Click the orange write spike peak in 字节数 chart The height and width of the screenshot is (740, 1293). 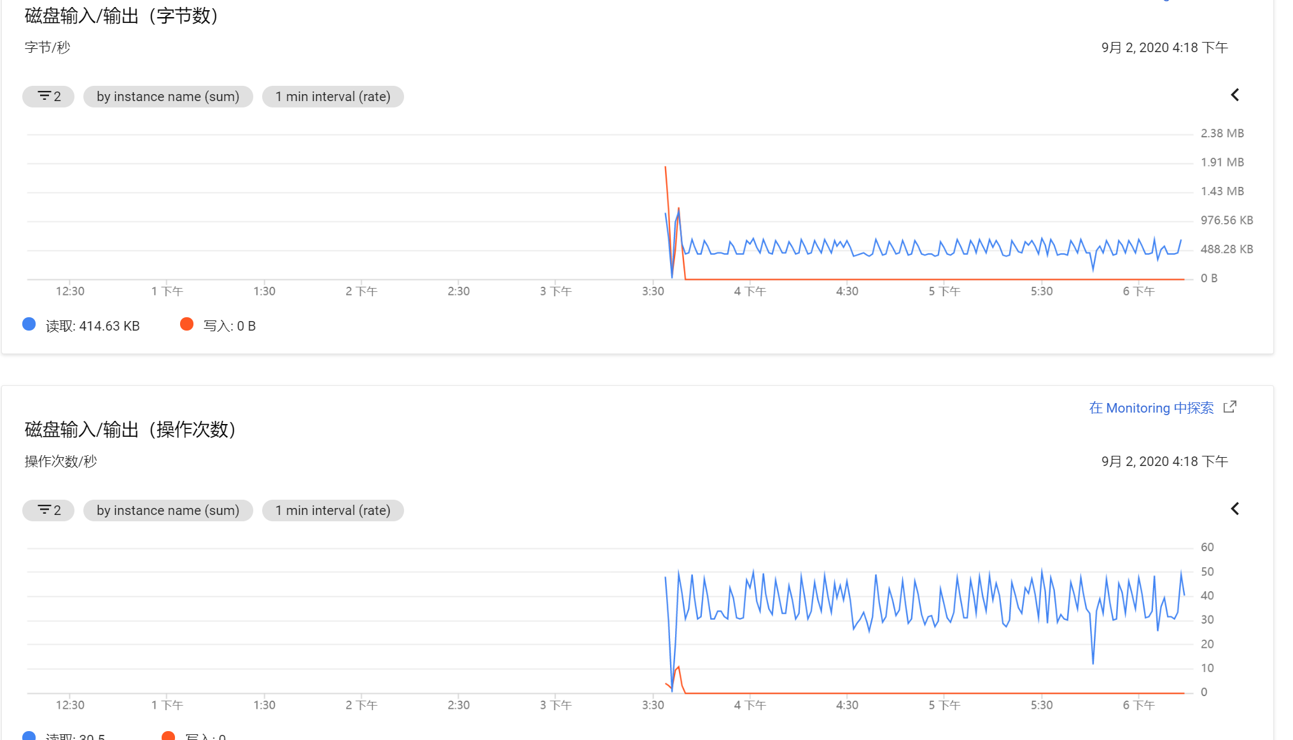point(666,167)
